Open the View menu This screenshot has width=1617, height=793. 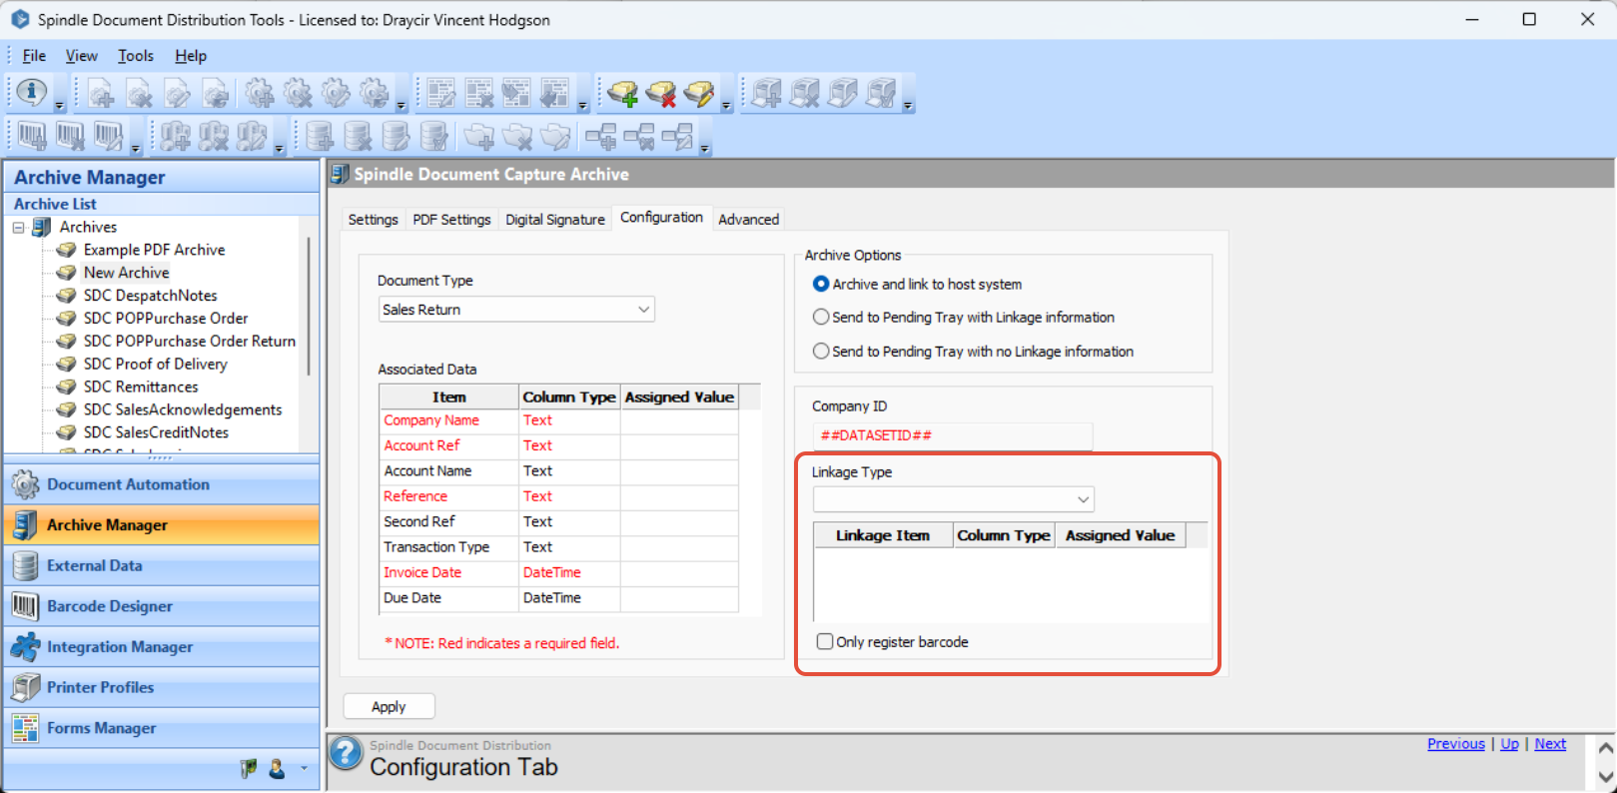pos(82,56)
